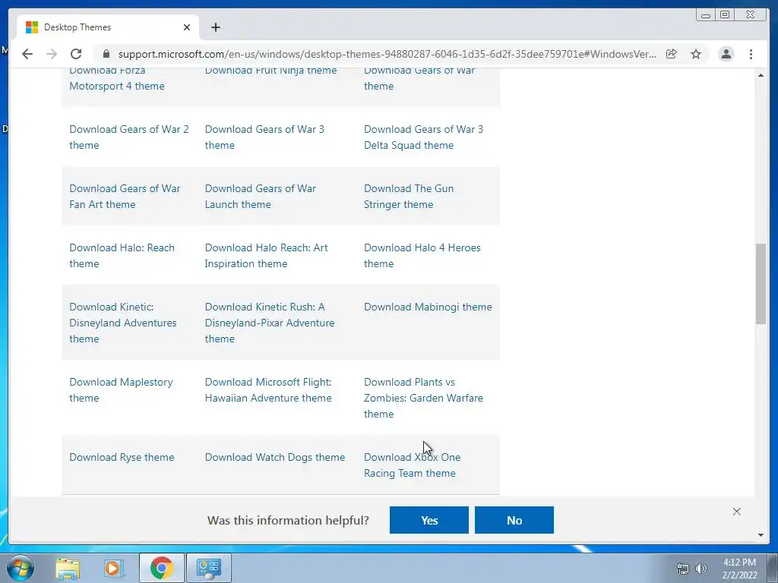Open Download Gears of War Fan Art theme

(x=125, y=197)
